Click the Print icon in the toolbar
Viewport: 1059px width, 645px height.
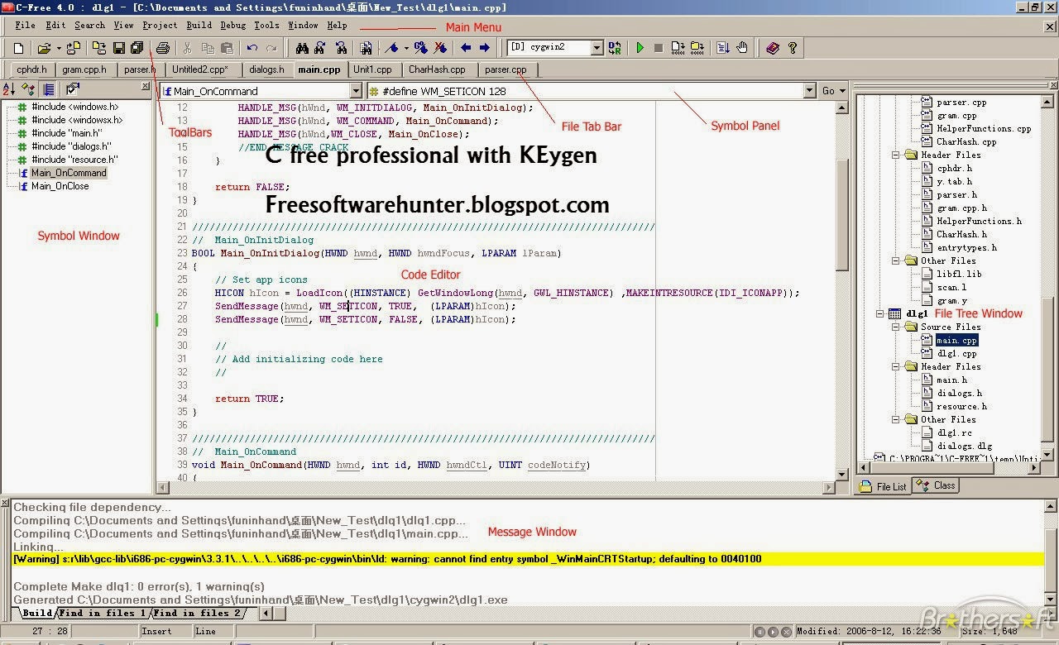(163, 48)
